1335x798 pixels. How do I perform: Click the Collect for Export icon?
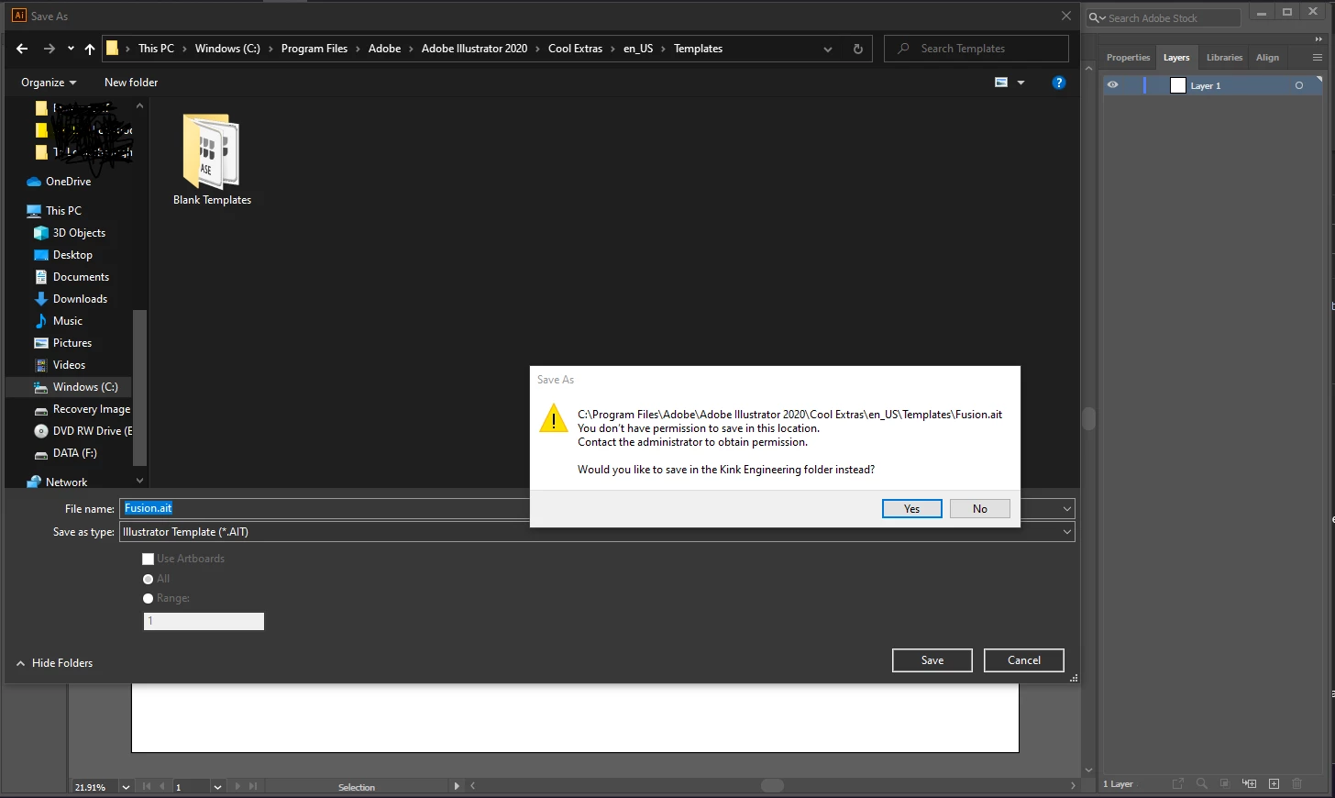(x=1178, y=784)
